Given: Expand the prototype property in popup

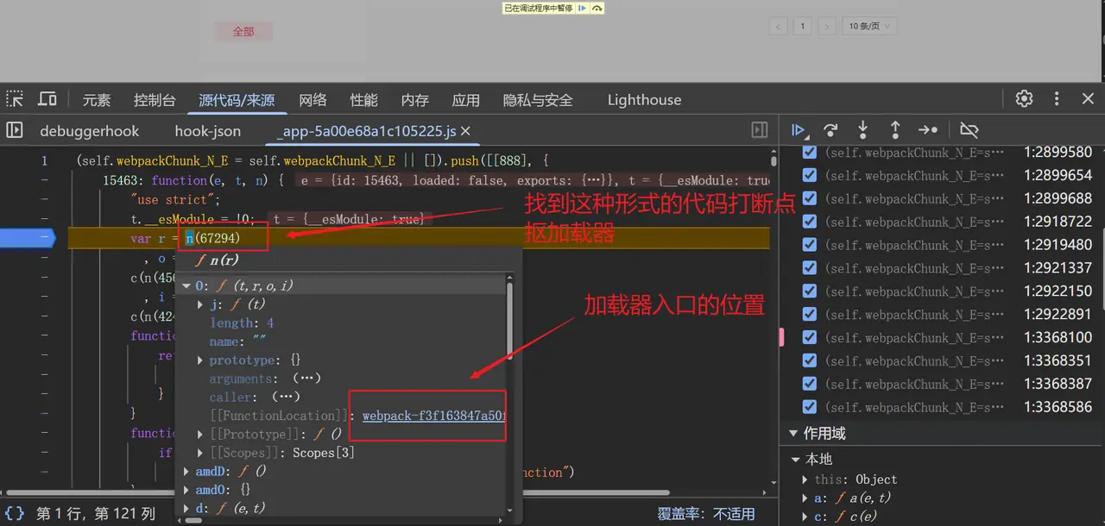Looking at the screenshot, I should point(201,360).
